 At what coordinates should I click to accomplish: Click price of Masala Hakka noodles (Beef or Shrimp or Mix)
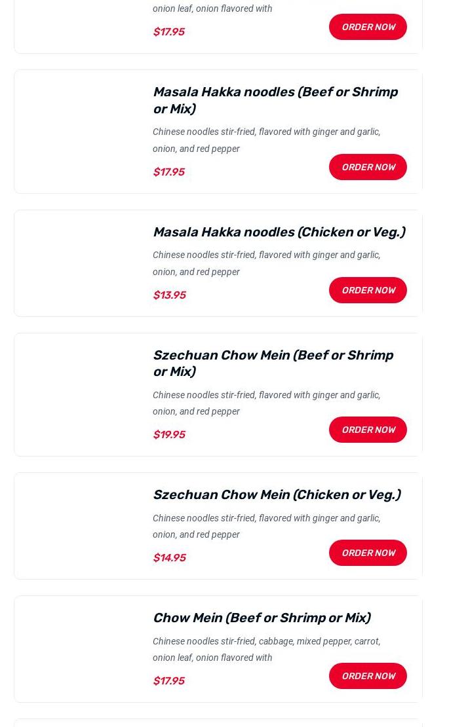click(x=168, y=172)
